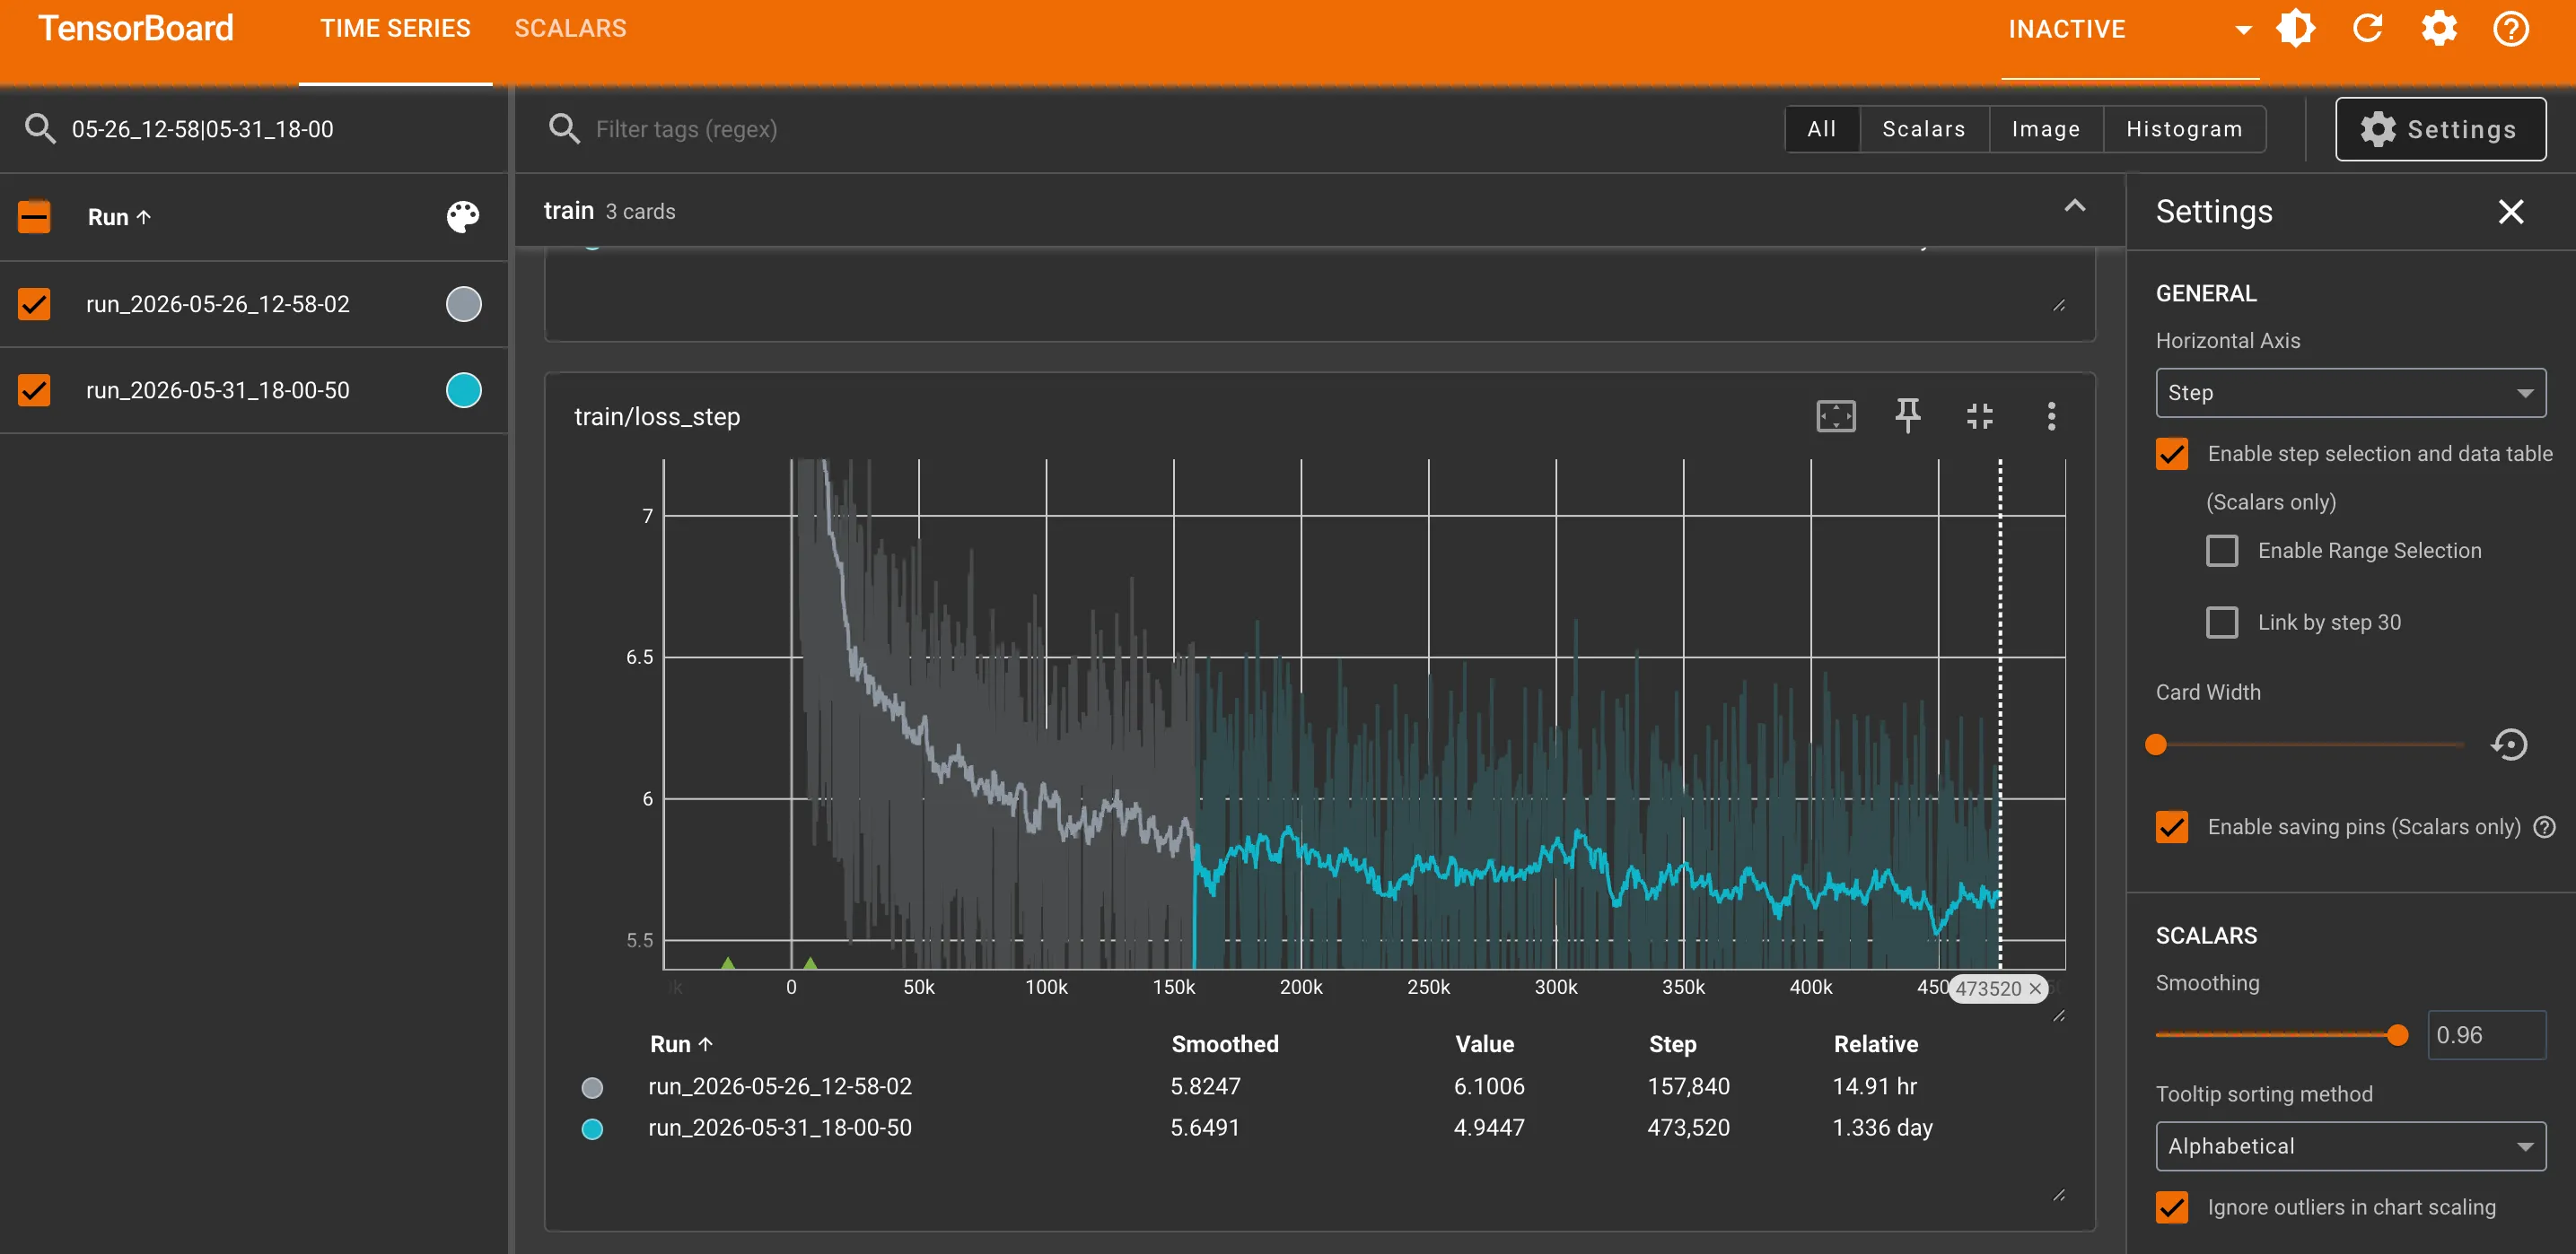Disable saving pins for scalars
This screenshot has width=2576, height=1254.
2172,826
